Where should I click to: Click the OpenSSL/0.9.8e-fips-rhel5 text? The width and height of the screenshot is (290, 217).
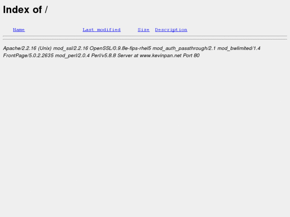tap(120, 49)
